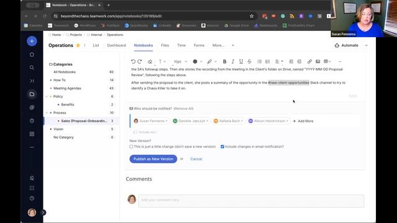
Task: Click the Add your comment field
Action: (x=251, y=201)
